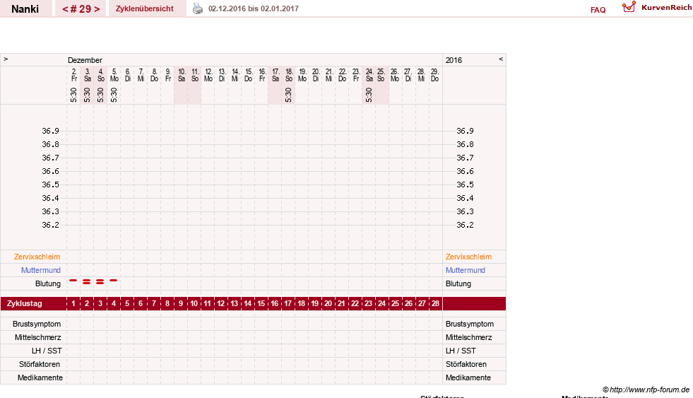Click the left Brustsymptom row label

(x=37, y=324)
